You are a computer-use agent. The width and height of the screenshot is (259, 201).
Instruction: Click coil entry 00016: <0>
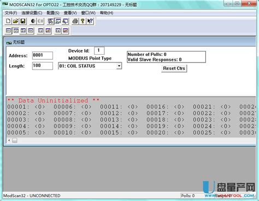(x=166, y=107)
